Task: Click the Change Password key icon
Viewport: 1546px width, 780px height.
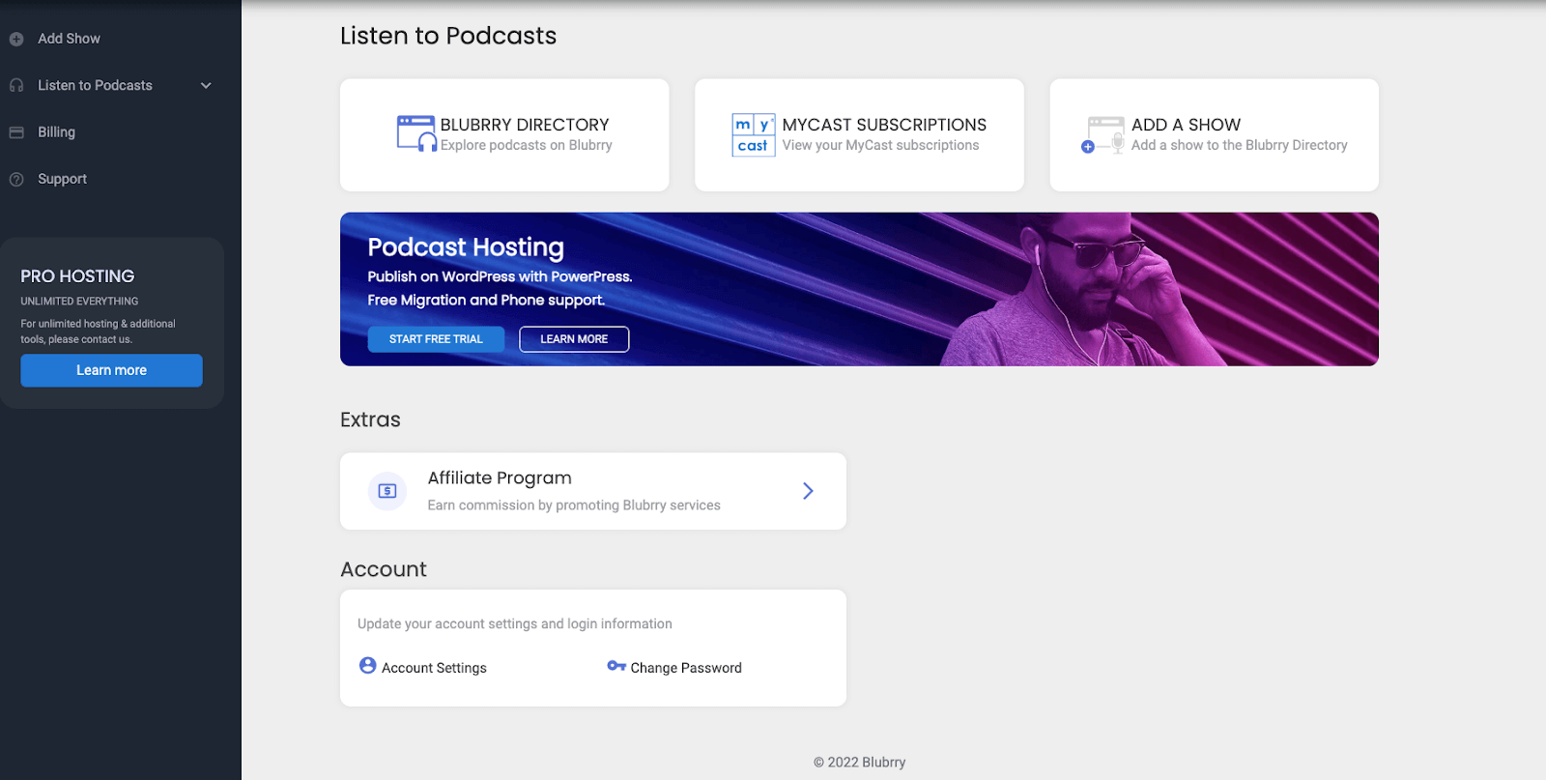Action: (x=616, y=666)
